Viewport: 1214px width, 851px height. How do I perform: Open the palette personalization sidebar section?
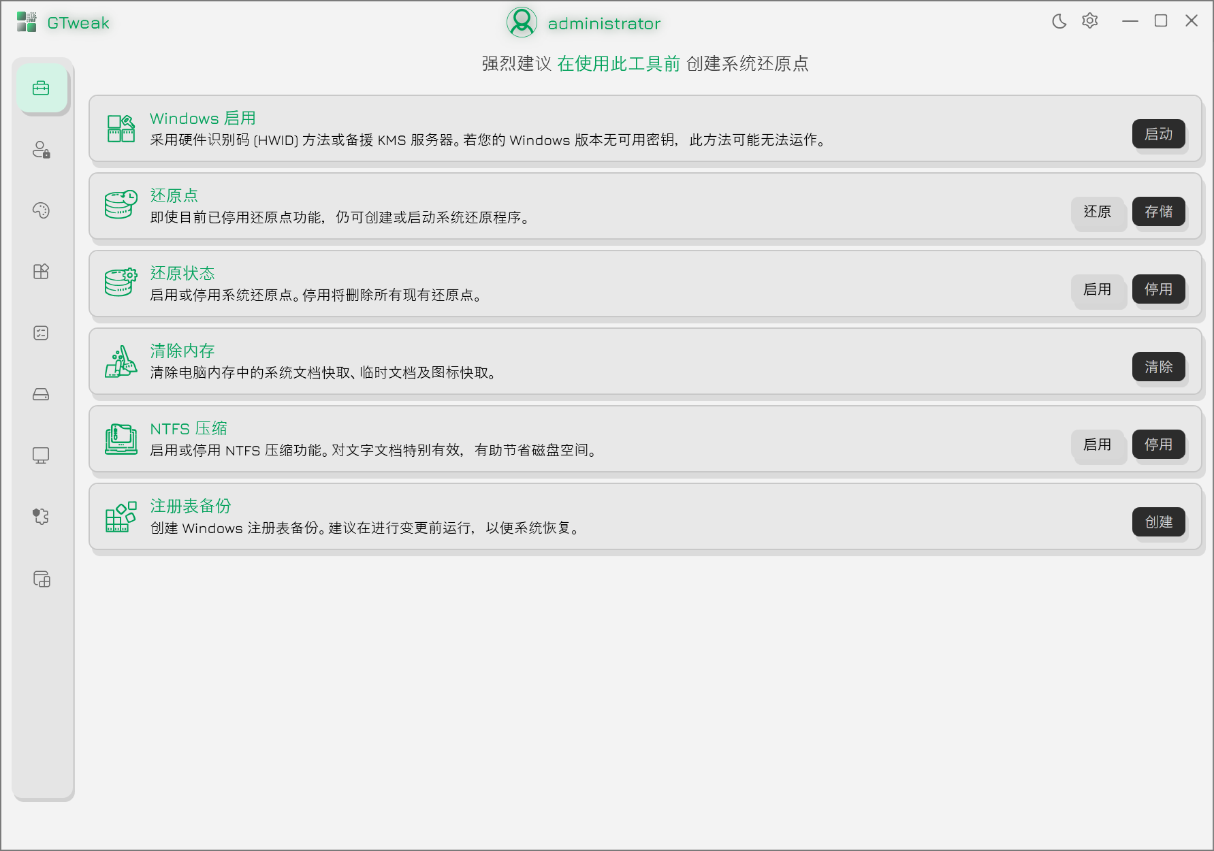coord(41,210)
